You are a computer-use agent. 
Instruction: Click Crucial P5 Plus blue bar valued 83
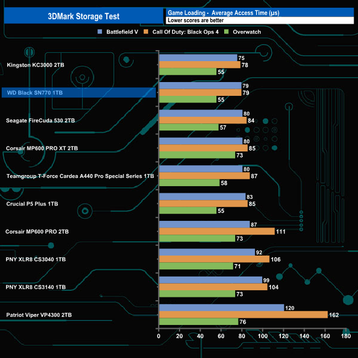pos(202,197)
